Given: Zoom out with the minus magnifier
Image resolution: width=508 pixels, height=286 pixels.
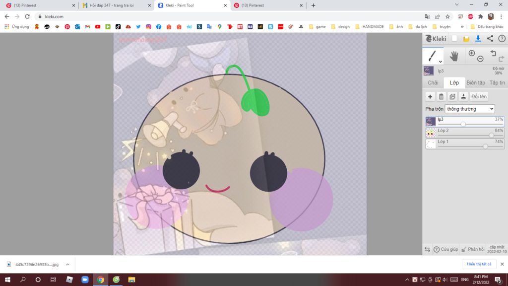Looking at the screenshot, I should [480, 59].
